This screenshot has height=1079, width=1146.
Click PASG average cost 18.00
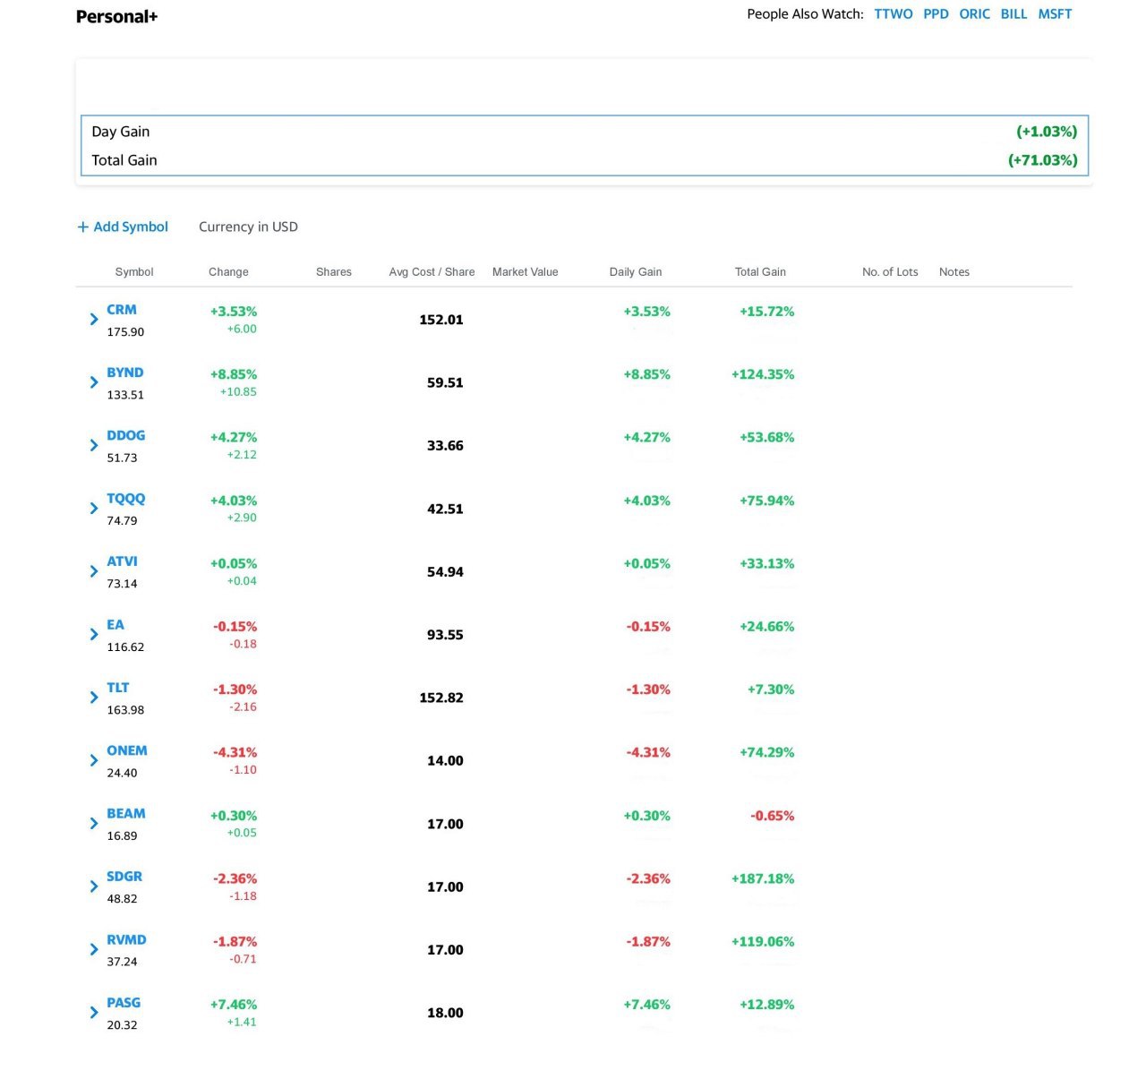pos(445,1013)
